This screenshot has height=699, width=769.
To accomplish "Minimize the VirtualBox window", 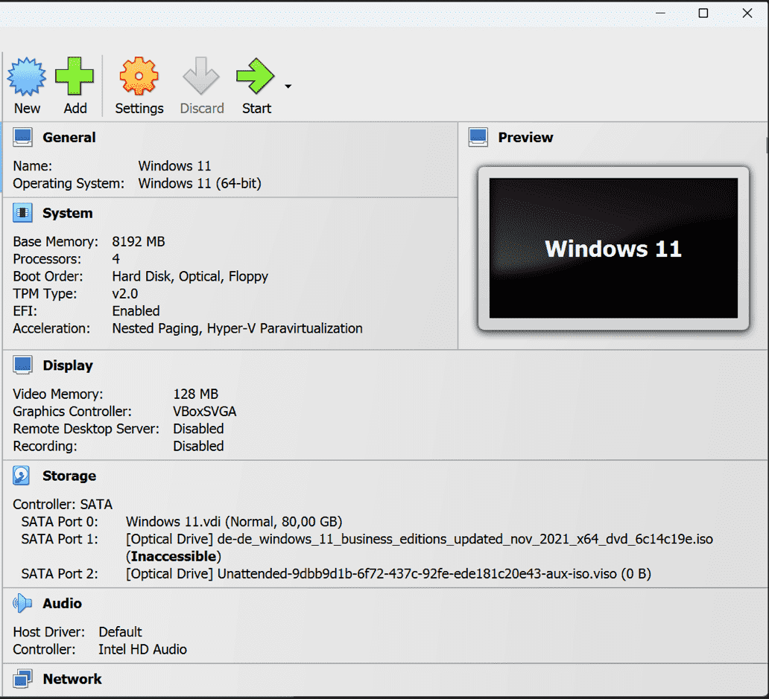I will (660, 13).
